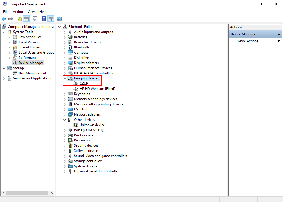Click the left scroll arrow in left pane
Viewport: 283px width, 202px height.
point(3,193)
